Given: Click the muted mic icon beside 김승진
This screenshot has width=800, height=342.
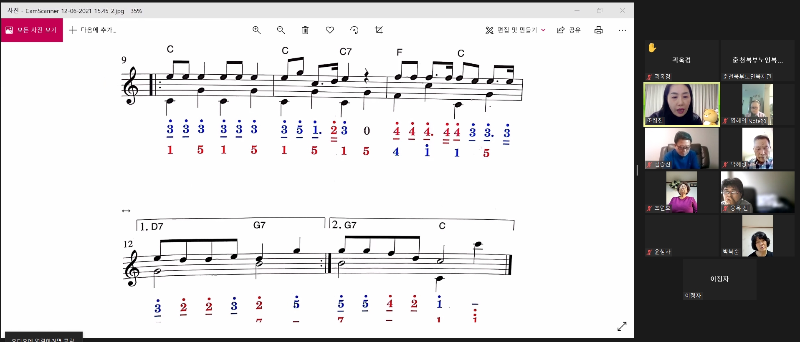Looking at the screenshot, I should (x=649, y=164).
